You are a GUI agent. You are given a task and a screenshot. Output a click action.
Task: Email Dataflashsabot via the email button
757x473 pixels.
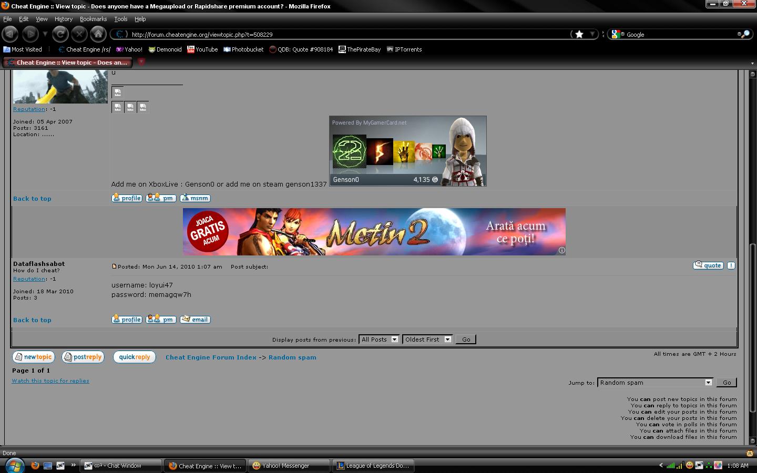(x=195, y=320)
